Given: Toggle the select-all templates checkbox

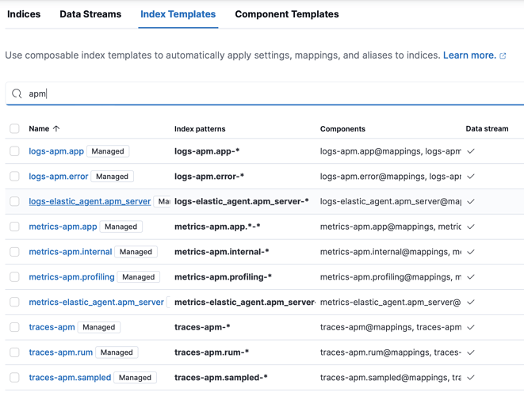Looking at the screenshot, I should click(x=14, y=128).
